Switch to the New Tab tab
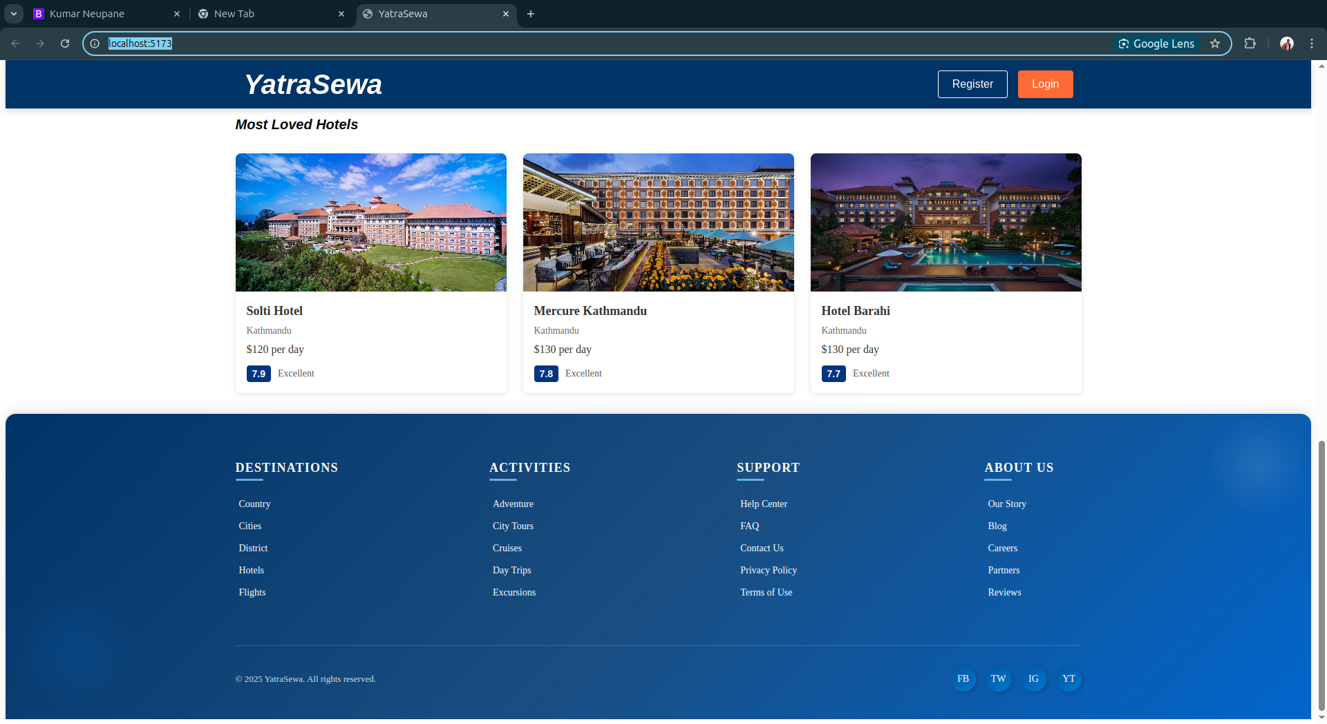The image size is (1327, 724). [x=270, y=14]
